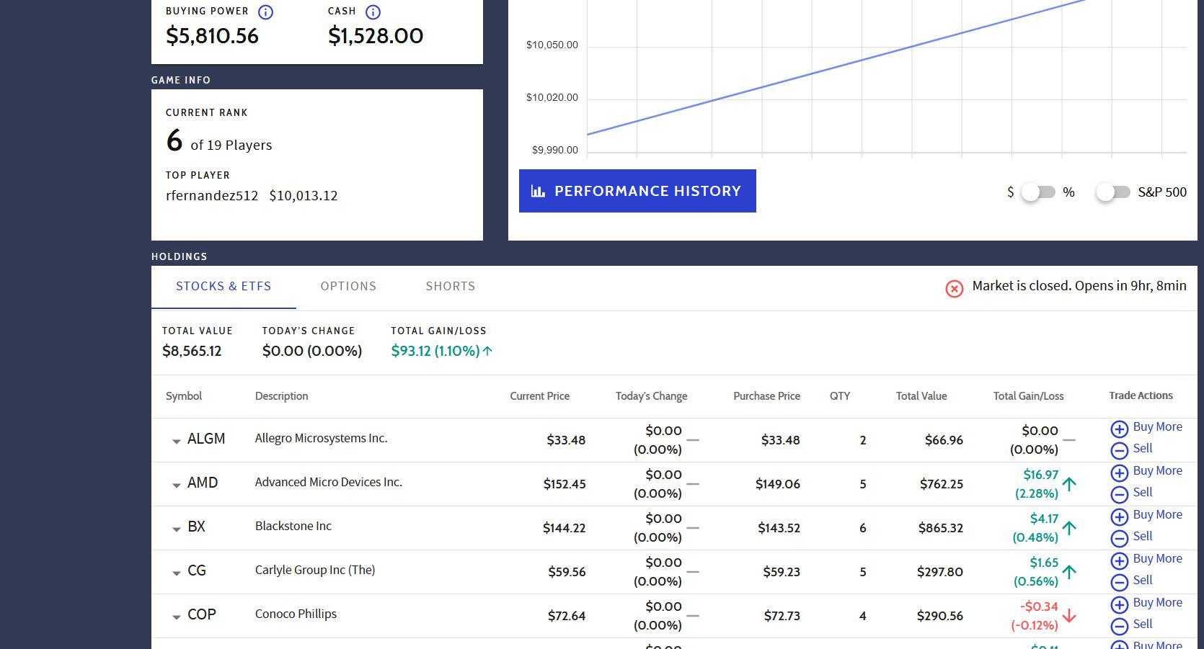Select the BX ticker symbol
Viewport: 1204px width, 649px height.
pos(196,527)
